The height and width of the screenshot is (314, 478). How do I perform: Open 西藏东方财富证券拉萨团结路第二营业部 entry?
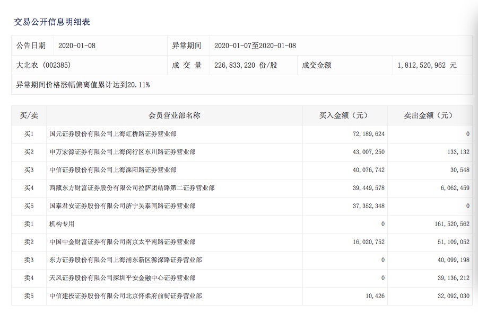(x=132, y=188)
